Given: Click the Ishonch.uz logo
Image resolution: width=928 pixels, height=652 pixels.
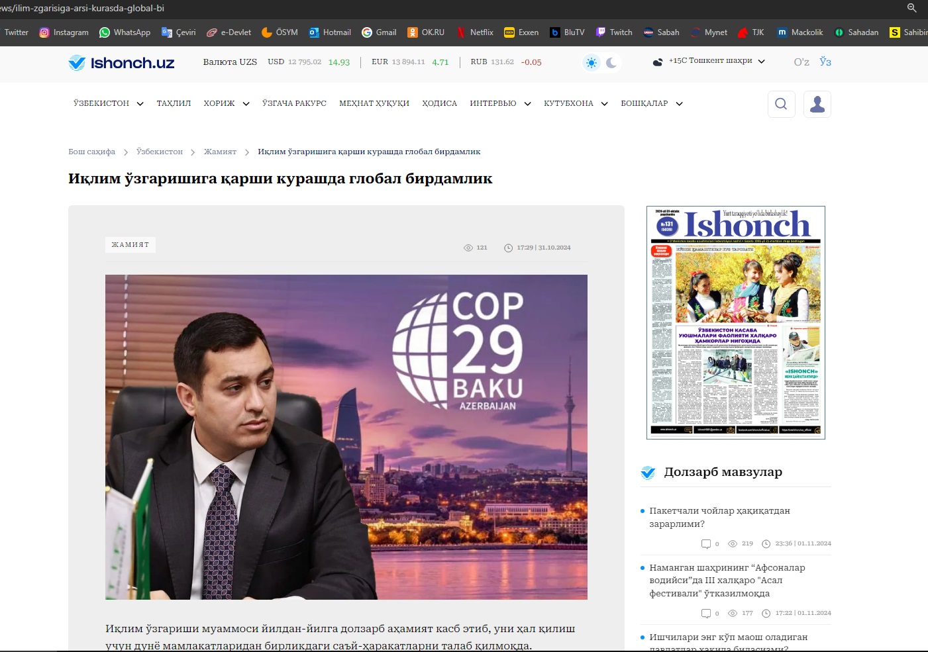Looking at the screenshot, I should tap(122, 63).
